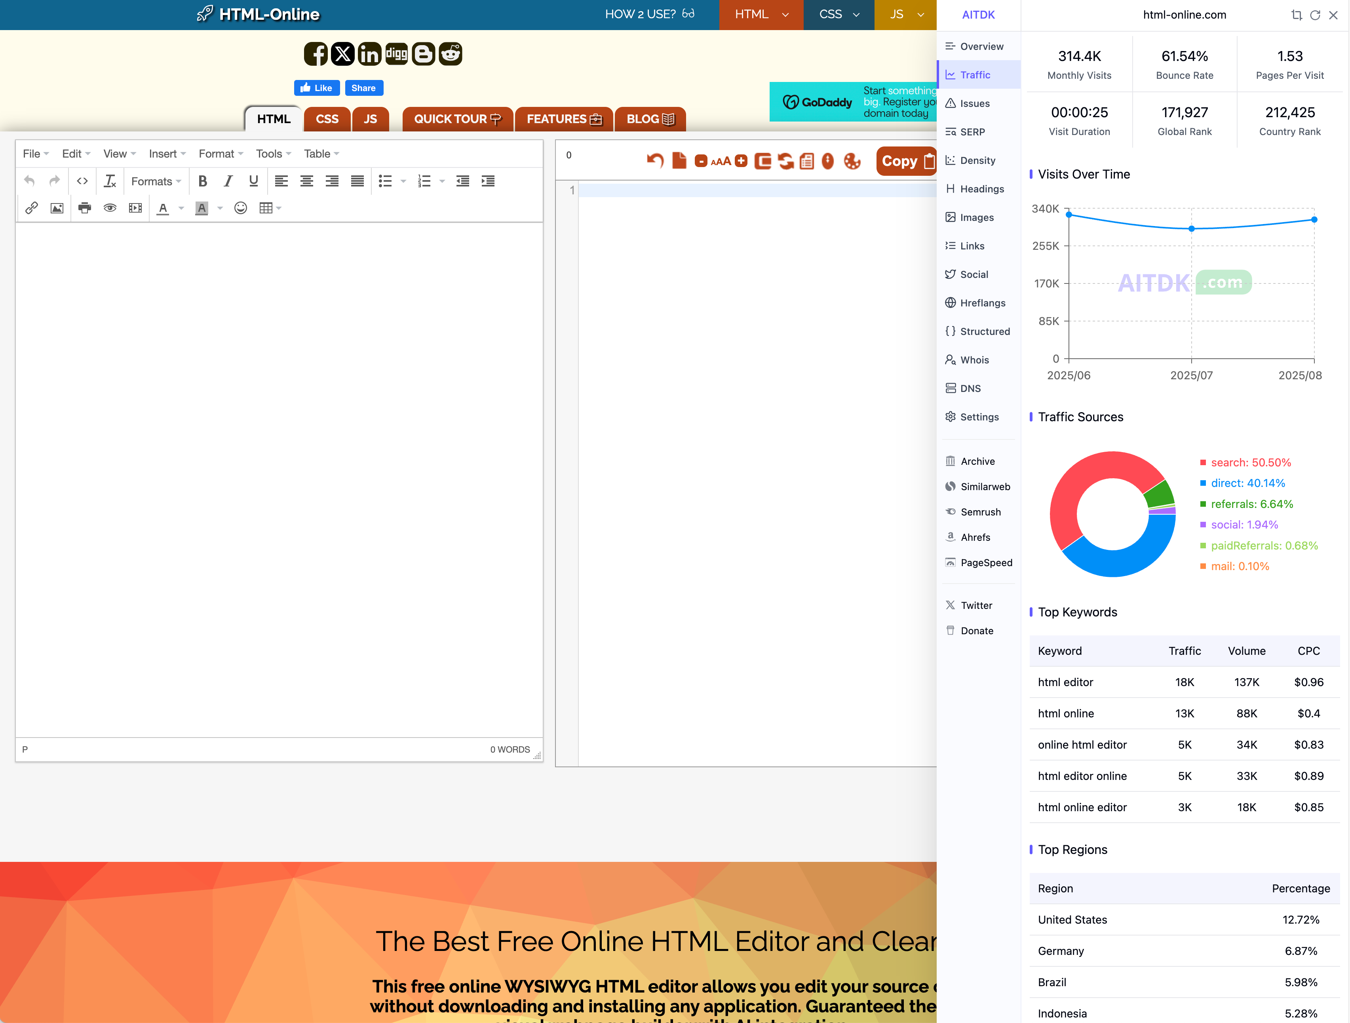
Task: Open the Similarweb link in sidebar
Action: 978,487
